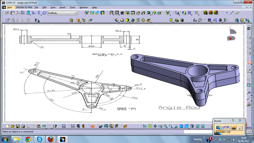Open the PartBody dropdown list
The width and height of the screenshot is (254, 143).
(76, 13)
